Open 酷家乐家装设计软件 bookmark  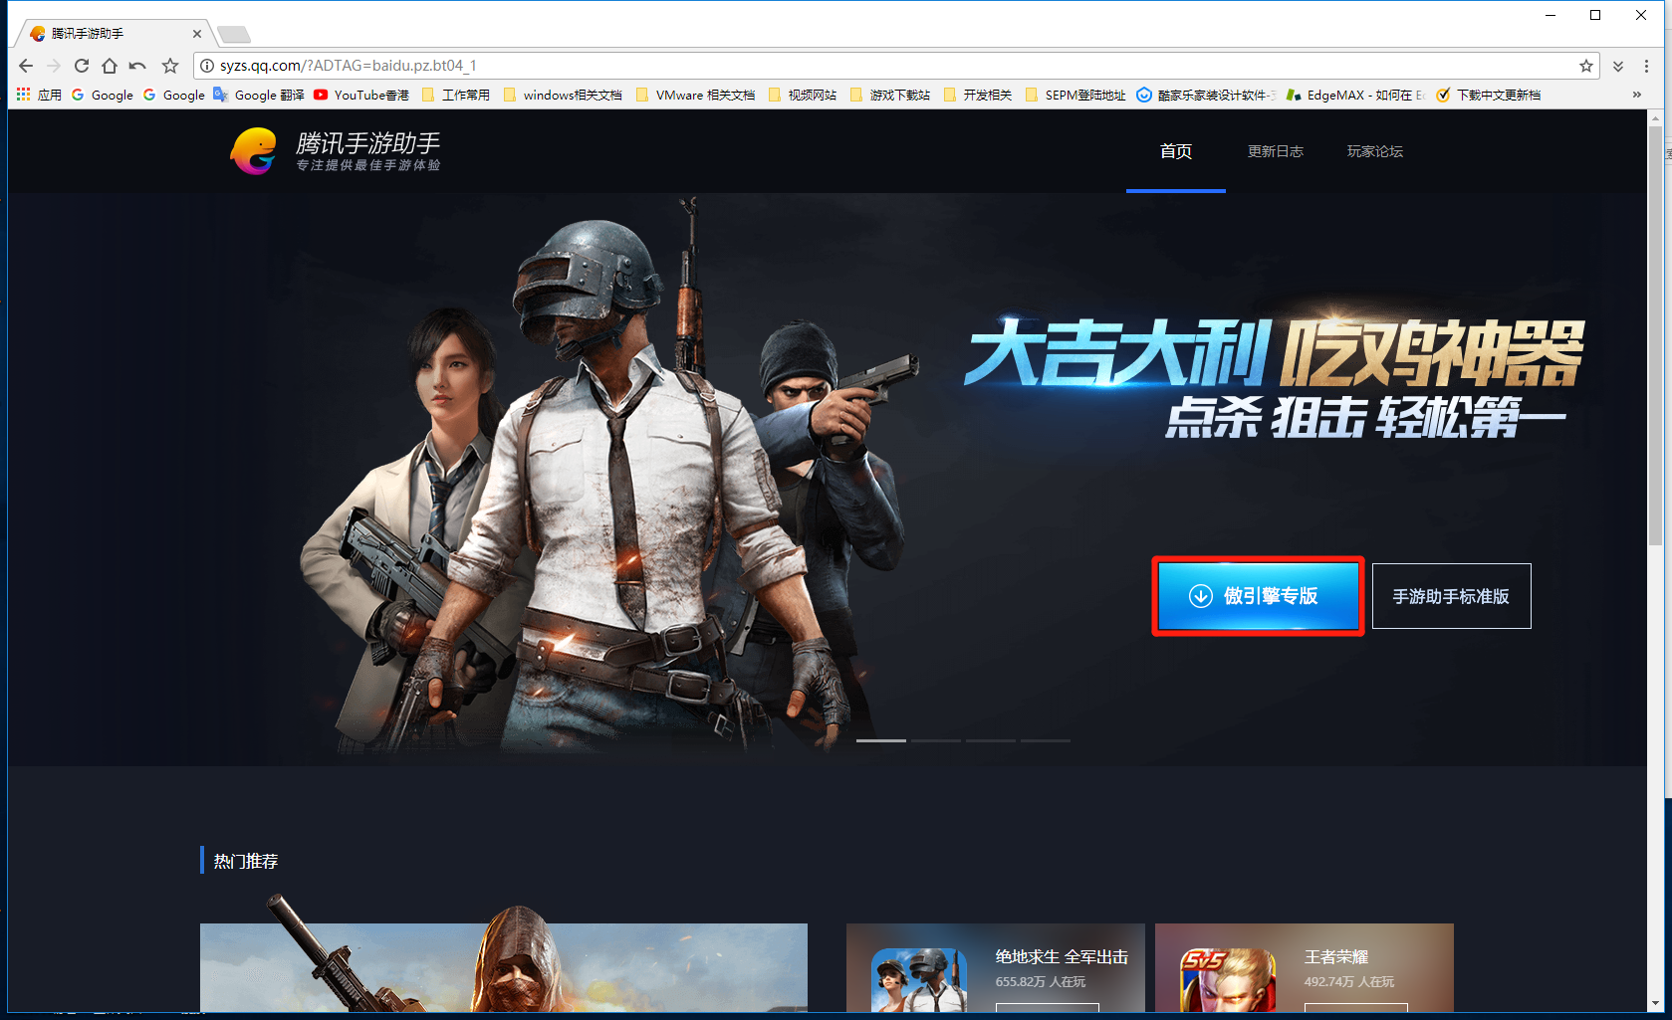pyautogui.click(x=1206, y=95)
